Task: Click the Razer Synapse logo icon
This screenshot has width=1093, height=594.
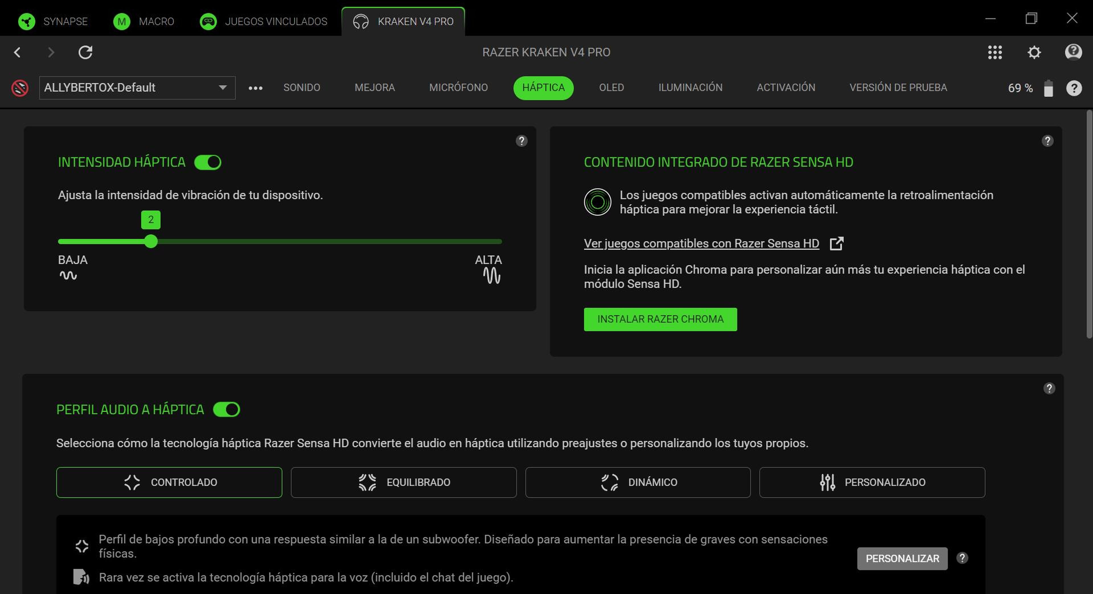Action: click(x=27, y=21)
